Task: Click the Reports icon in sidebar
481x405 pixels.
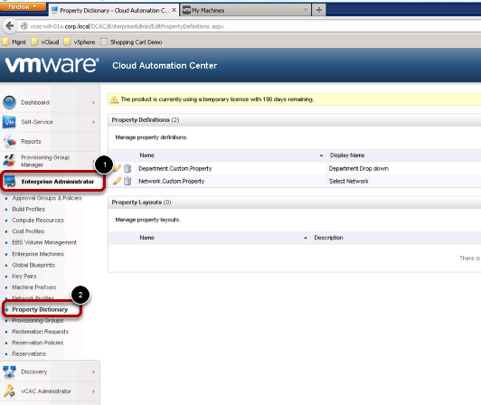Action: [9, 141]
